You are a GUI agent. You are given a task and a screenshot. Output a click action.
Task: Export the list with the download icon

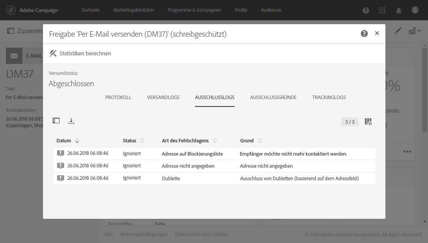[x=71, y=121]
